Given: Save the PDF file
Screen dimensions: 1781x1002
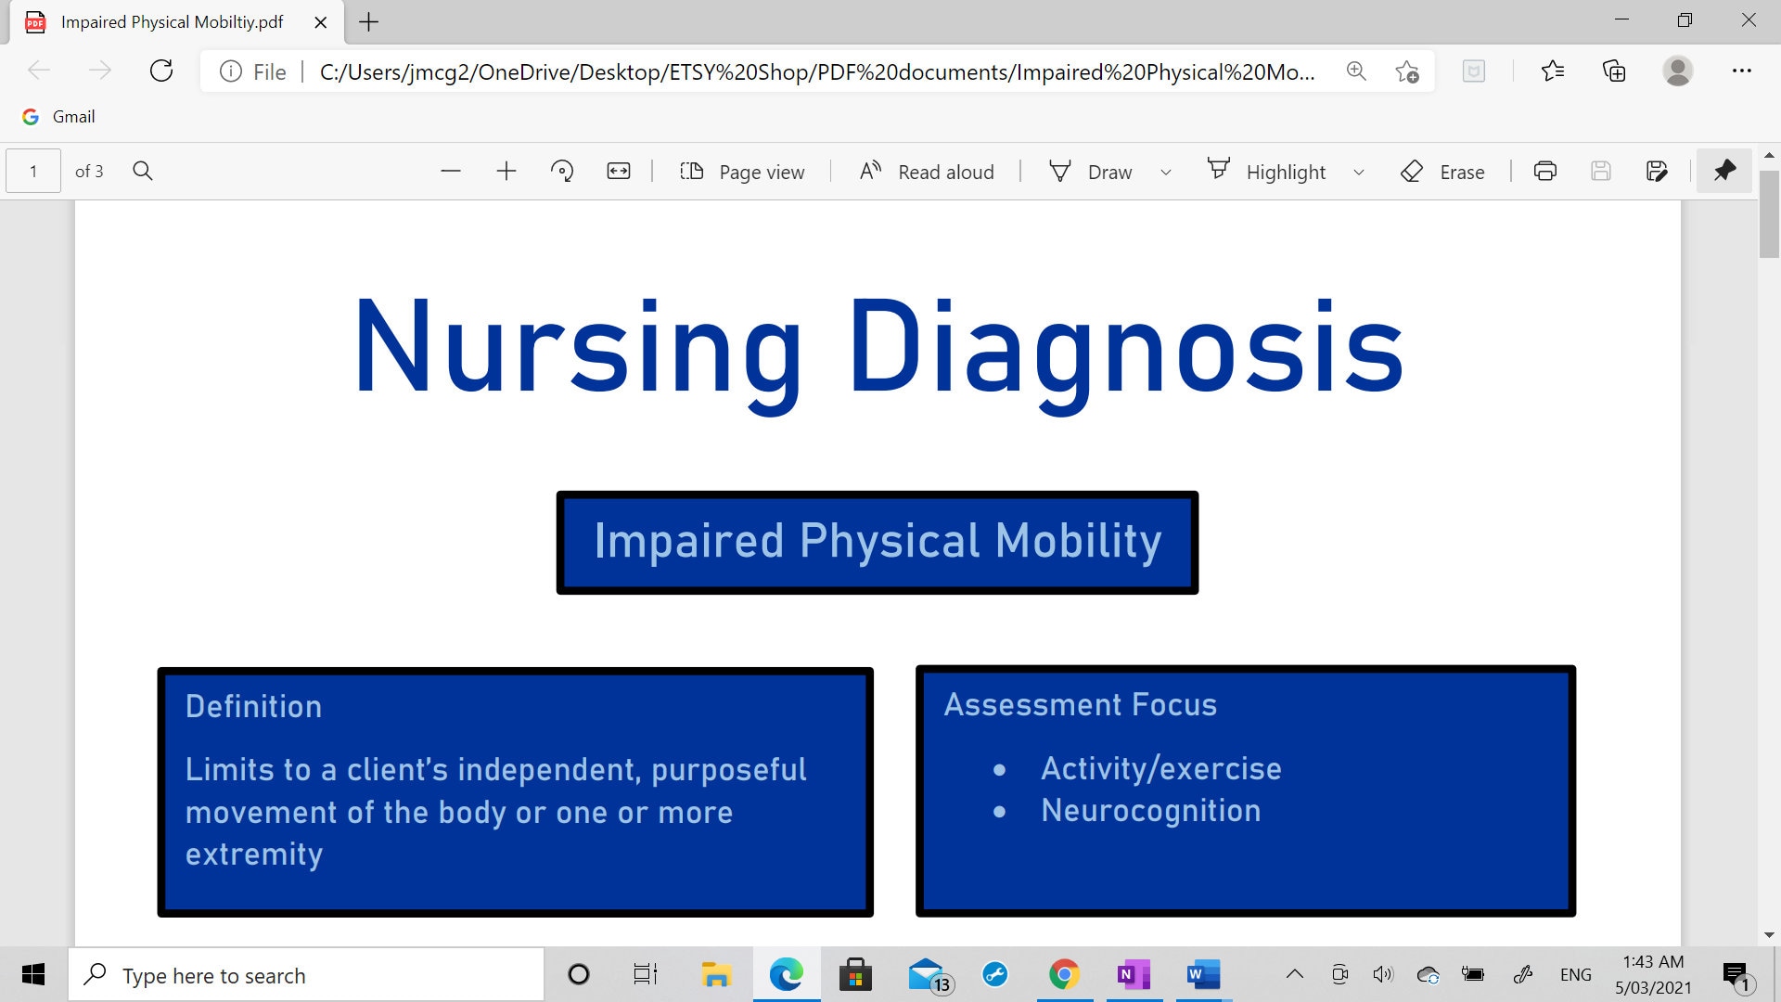Looking at the screenshot, I should pyautogui.click(x=1601, y=171).
